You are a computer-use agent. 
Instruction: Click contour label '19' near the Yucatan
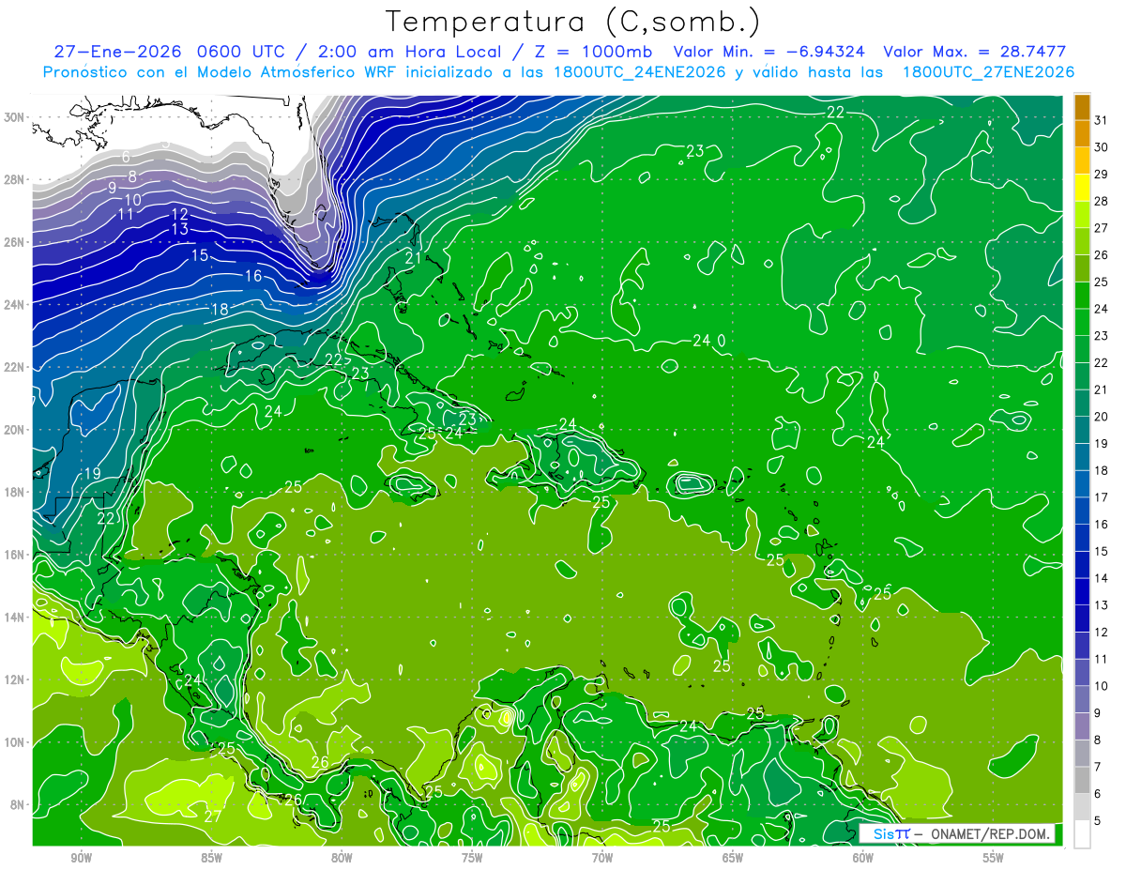91,474
